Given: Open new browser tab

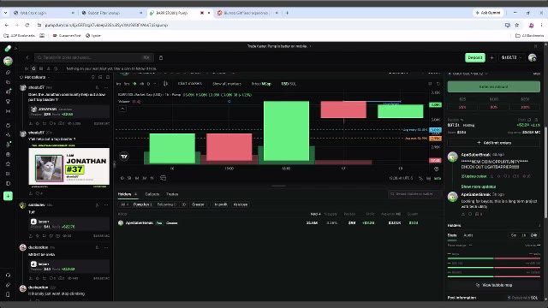Looking at the screenshot, I should tap(287, 13).
